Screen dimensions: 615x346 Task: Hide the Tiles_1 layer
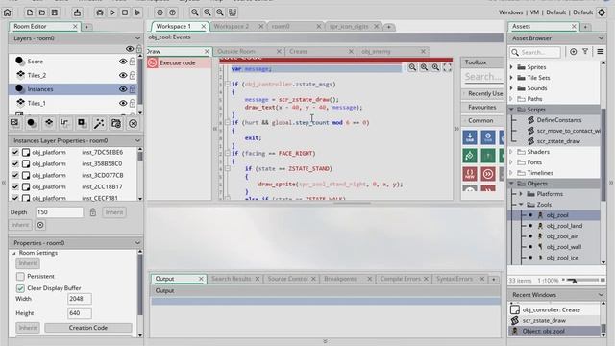point(123,103)
